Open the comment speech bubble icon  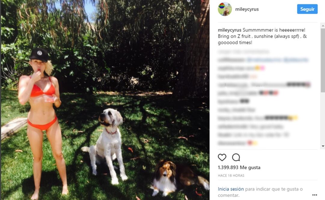(236, 158)
